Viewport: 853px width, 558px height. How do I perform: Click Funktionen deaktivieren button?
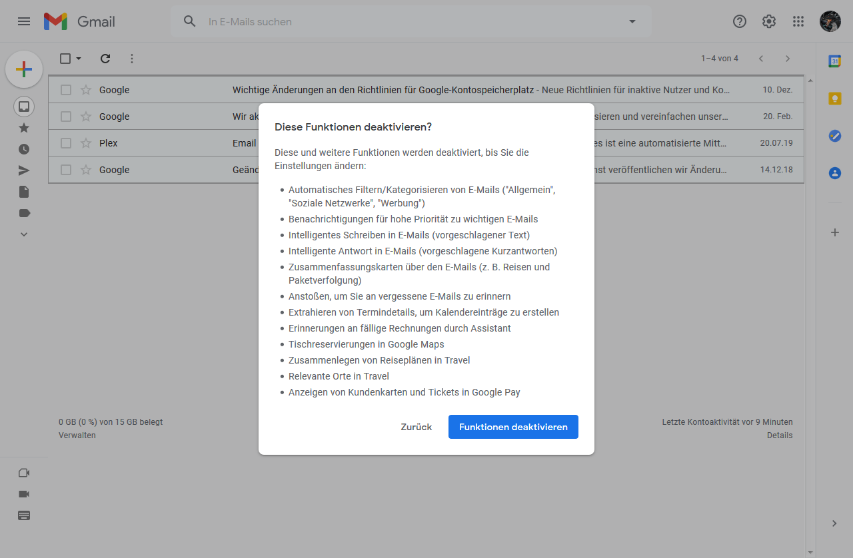tap(513, 427)
